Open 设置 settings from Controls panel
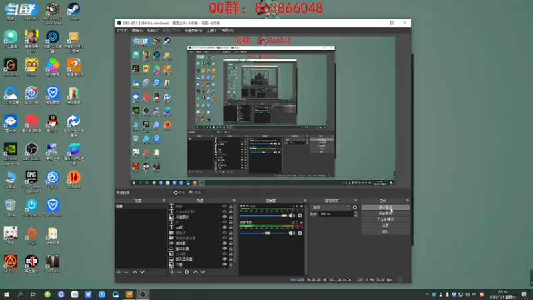The image size is (533, 300). 386,225
